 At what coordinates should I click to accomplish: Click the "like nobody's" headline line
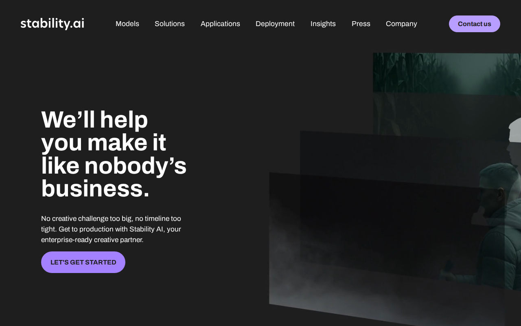[114, 166]
